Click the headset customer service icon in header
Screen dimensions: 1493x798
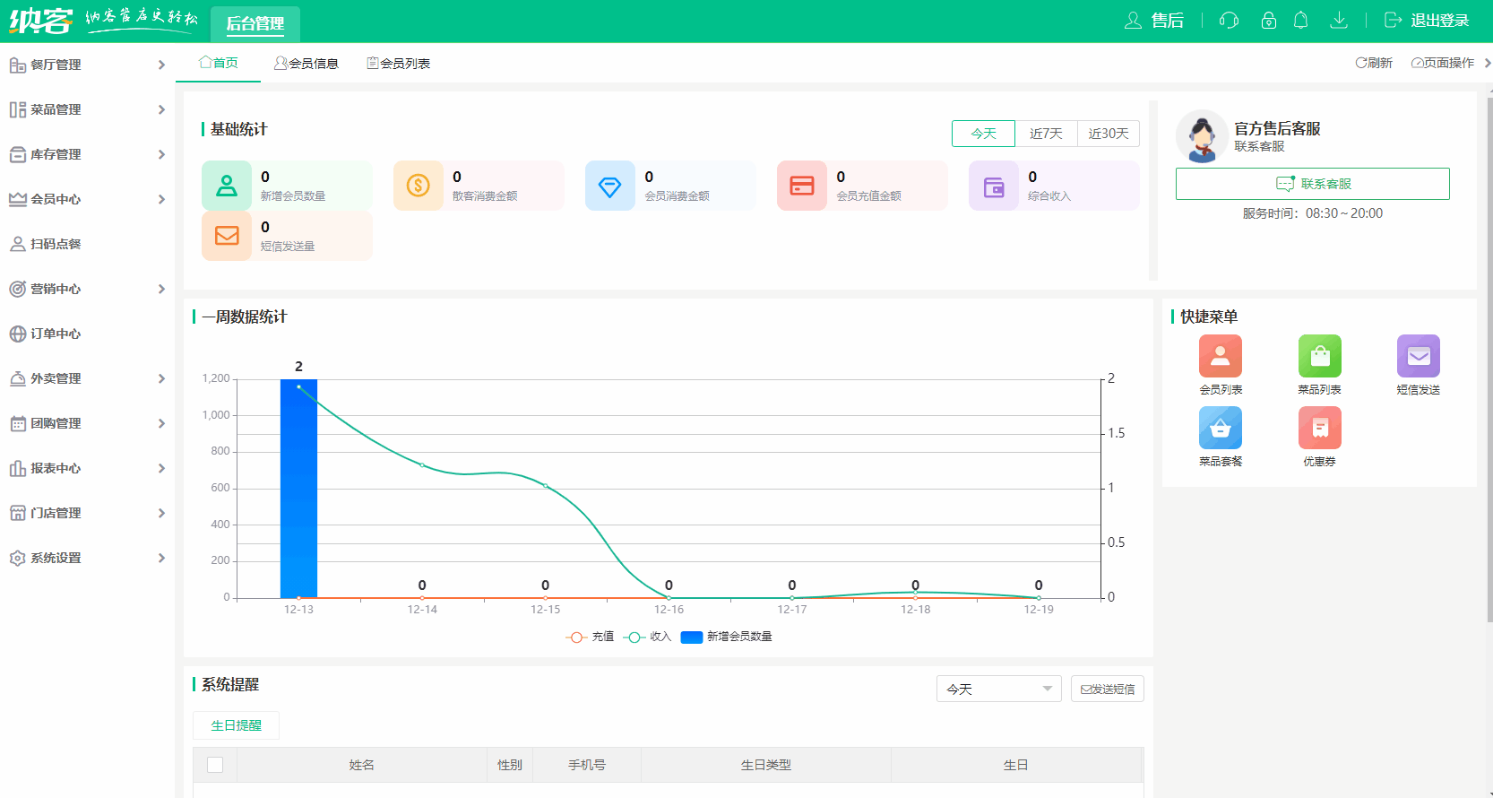point(1229,21)
